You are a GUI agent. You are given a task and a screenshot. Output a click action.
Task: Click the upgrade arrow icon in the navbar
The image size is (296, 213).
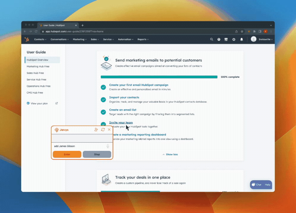(x=219, y=39)
